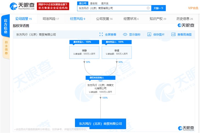
Task: Click the red 官方备案企业征信机构 banner
Action: (x=53, y=6)
